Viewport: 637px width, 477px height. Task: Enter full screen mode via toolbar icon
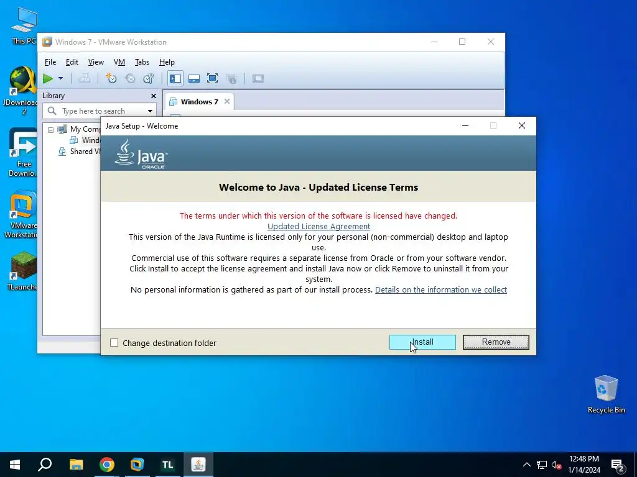click(x=213, y=78)
